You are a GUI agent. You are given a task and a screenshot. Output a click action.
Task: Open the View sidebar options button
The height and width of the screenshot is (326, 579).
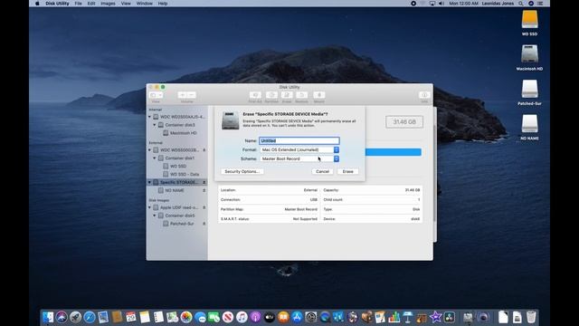click(156, 95)
